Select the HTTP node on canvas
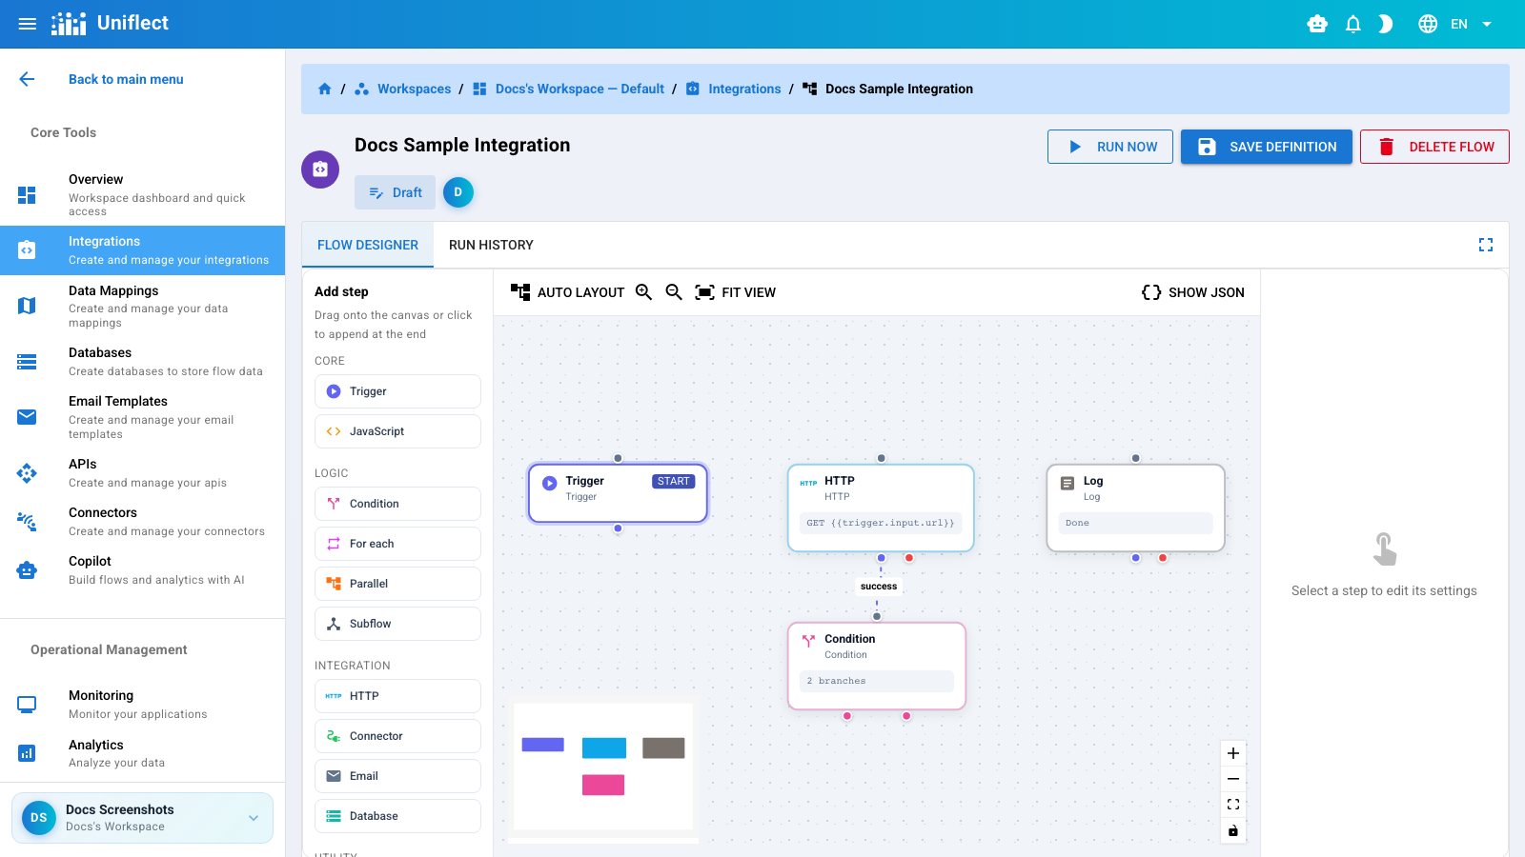 tap(881, 508)
